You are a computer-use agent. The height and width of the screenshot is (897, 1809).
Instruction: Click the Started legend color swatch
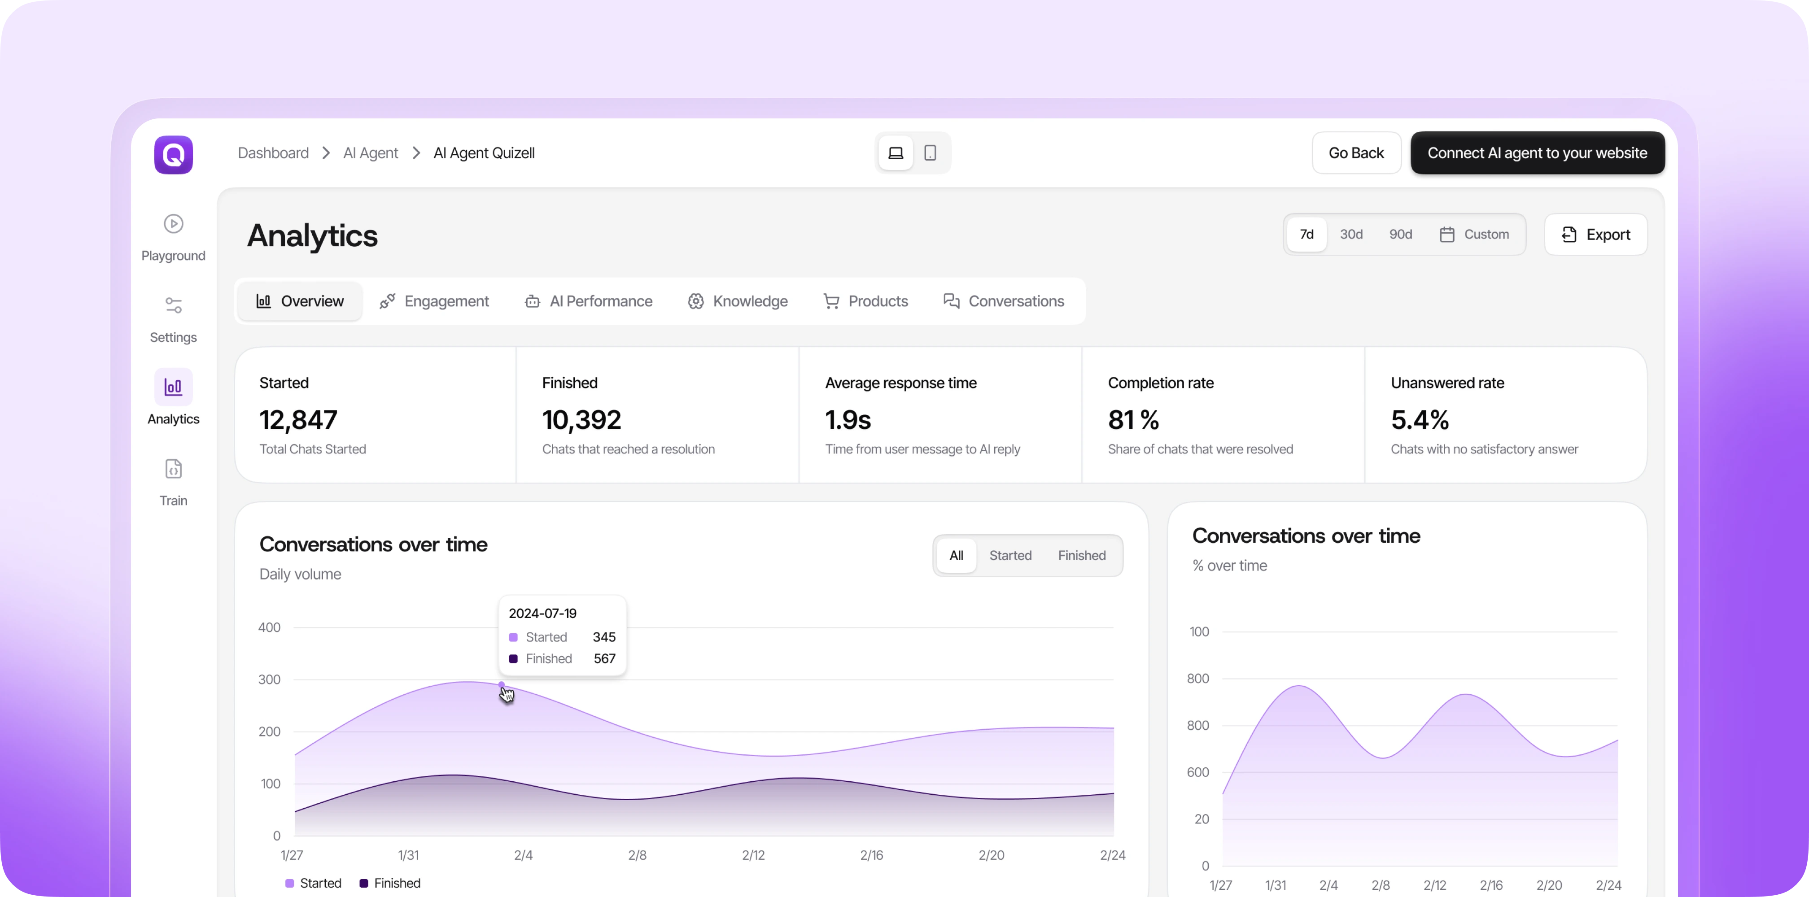point(289,883)
